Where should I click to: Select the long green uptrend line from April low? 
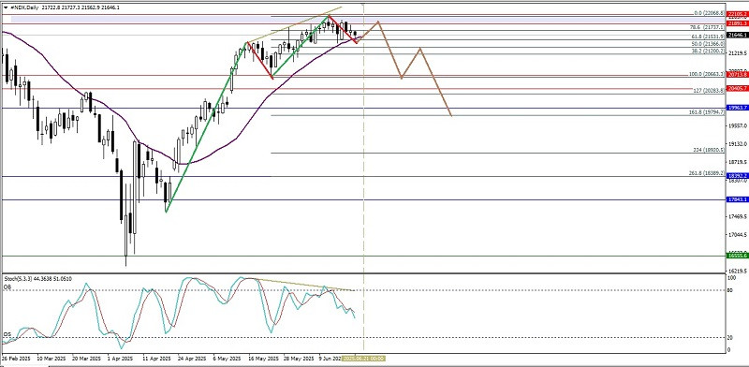[206, 127]
